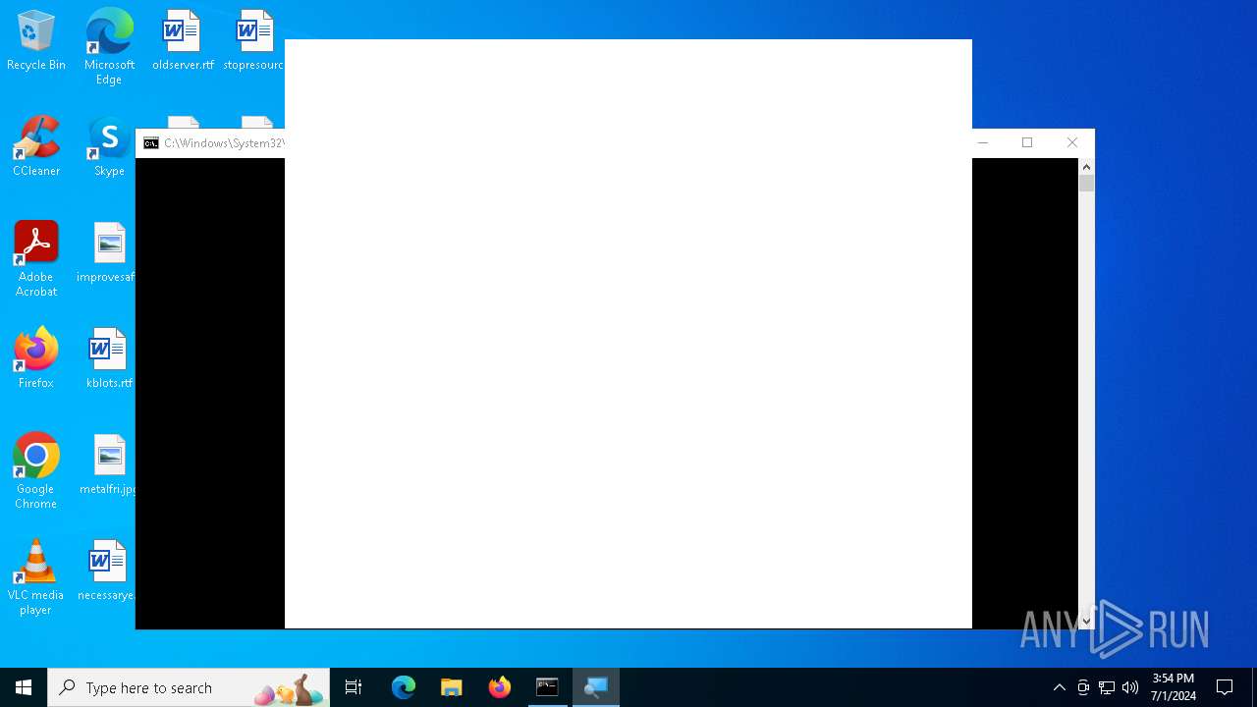The width and height of the screenshot is (1257, 707).
Task: Click the console scrollbar up arrow
Action: click(1086, 167)
